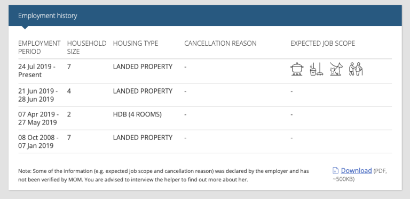The image size is (410, 199).
Task: Select the Household Size column header
Action: (86, 47)
